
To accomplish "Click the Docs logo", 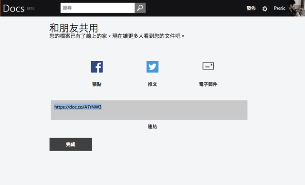I will point(14,9).
